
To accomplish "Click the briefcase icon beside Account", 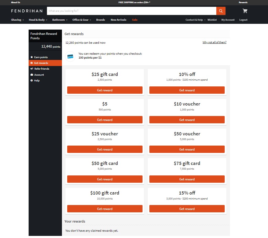I will pos(31,75).
